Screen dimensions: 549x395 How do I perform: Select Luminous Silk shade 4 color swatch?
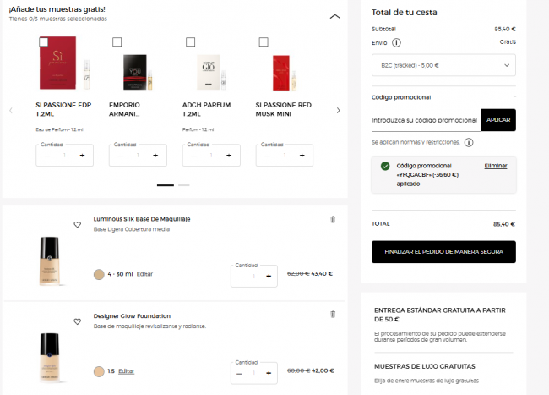[100, 274]
